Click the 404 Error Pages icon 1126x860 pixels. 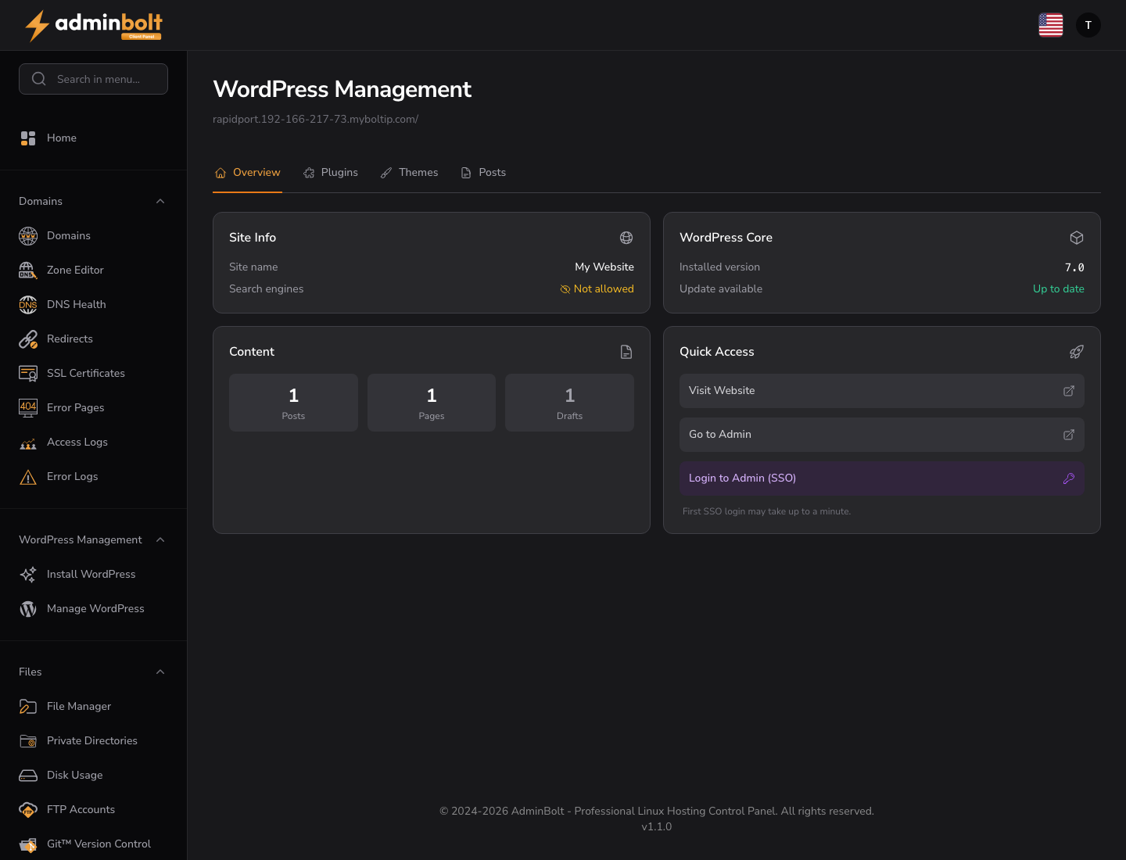pyautogui.click(x=28, y=407)
